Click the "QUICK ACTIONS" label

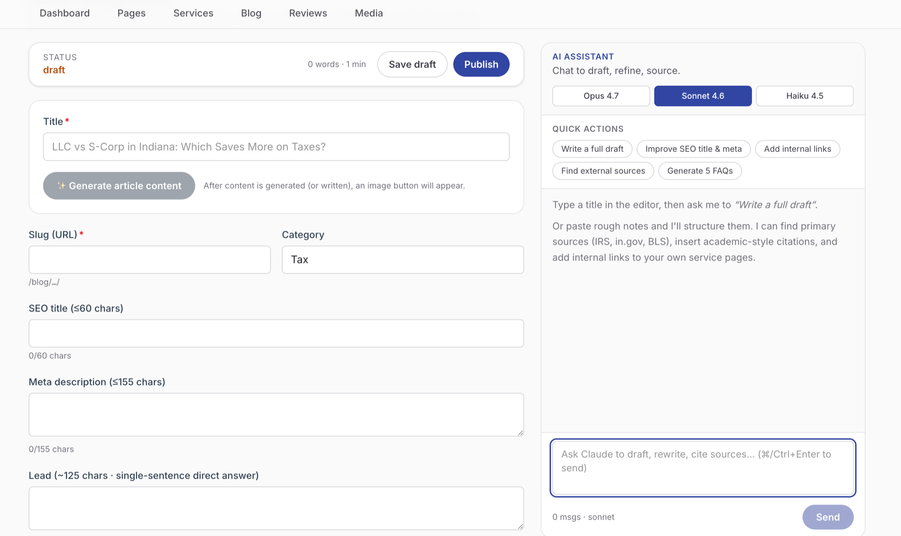pos(588,129)
